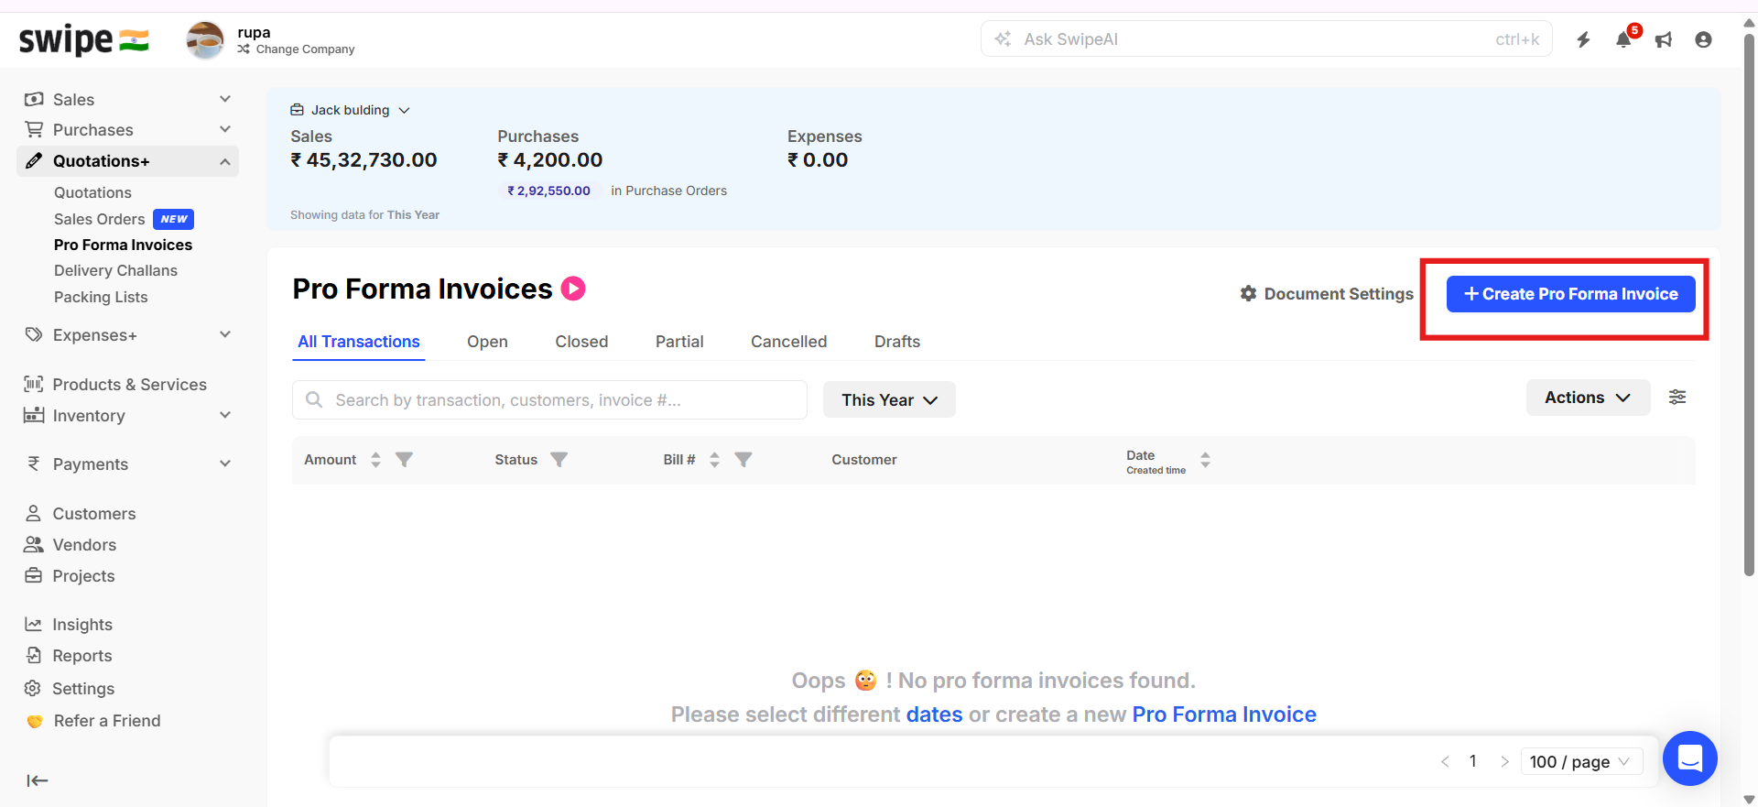1758x807 pixels.
Task: Open the chat support bubble
Action: coord(1689,758)
